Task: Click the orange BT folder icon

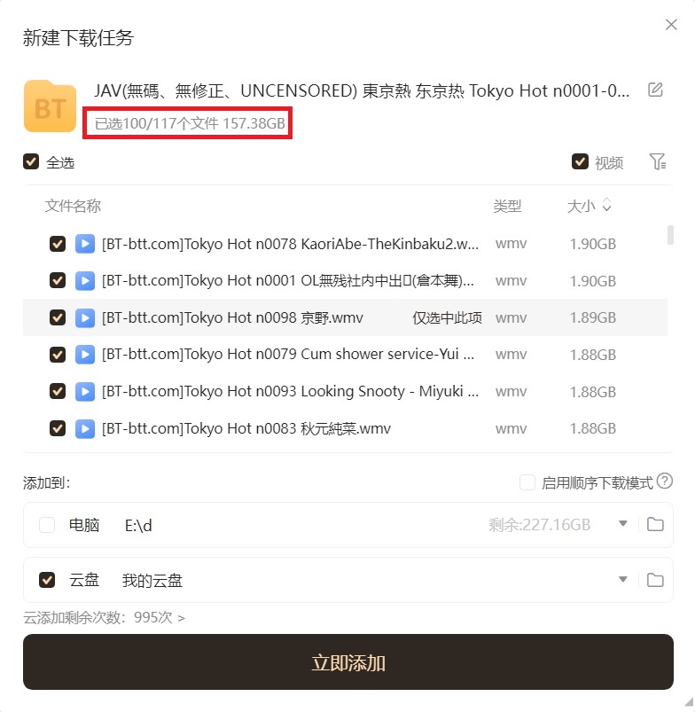Action: click(50, 106)
